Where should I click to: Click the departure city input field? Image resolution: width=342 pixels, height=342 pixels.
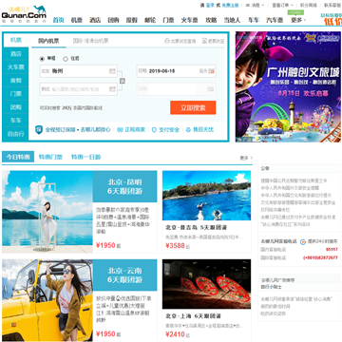click(79, 71)
